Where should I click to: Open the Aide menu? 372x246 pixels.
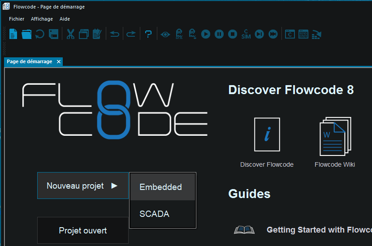pyautogui.click(x=65, y=19)
